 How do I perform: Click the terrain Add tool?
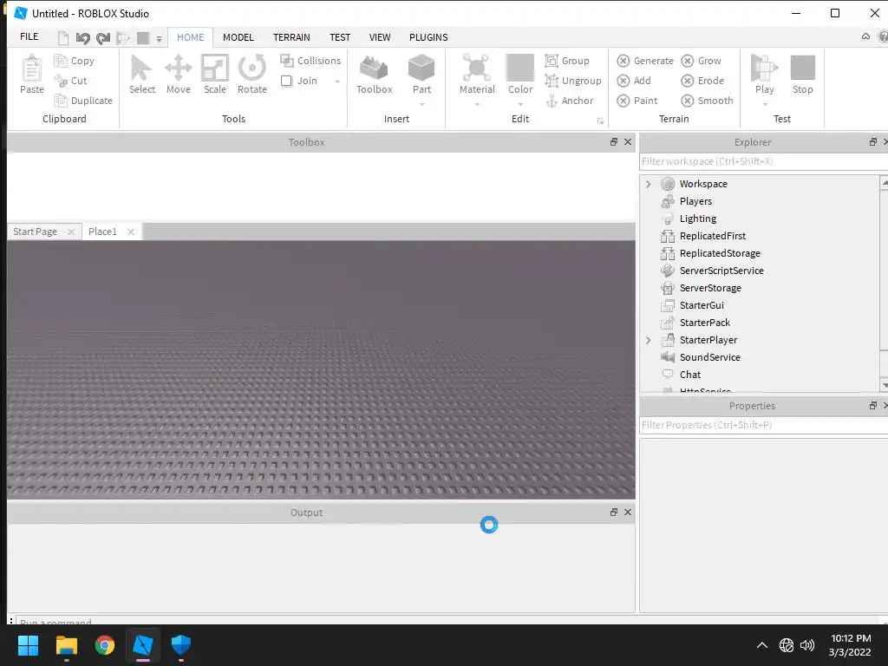click(634, 81)
